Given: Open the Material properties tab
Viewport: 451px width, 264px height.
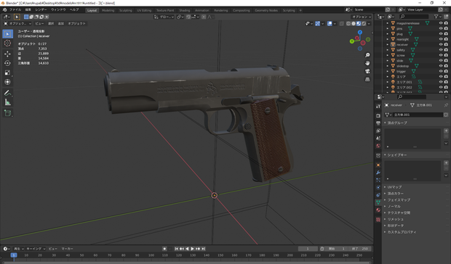Looking at the screenshot, I should click(x=378, y=210).
